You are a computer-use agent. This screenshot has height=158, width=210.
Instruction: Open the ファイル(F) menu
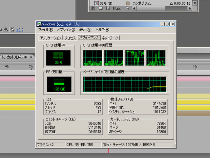click(46, 30)
